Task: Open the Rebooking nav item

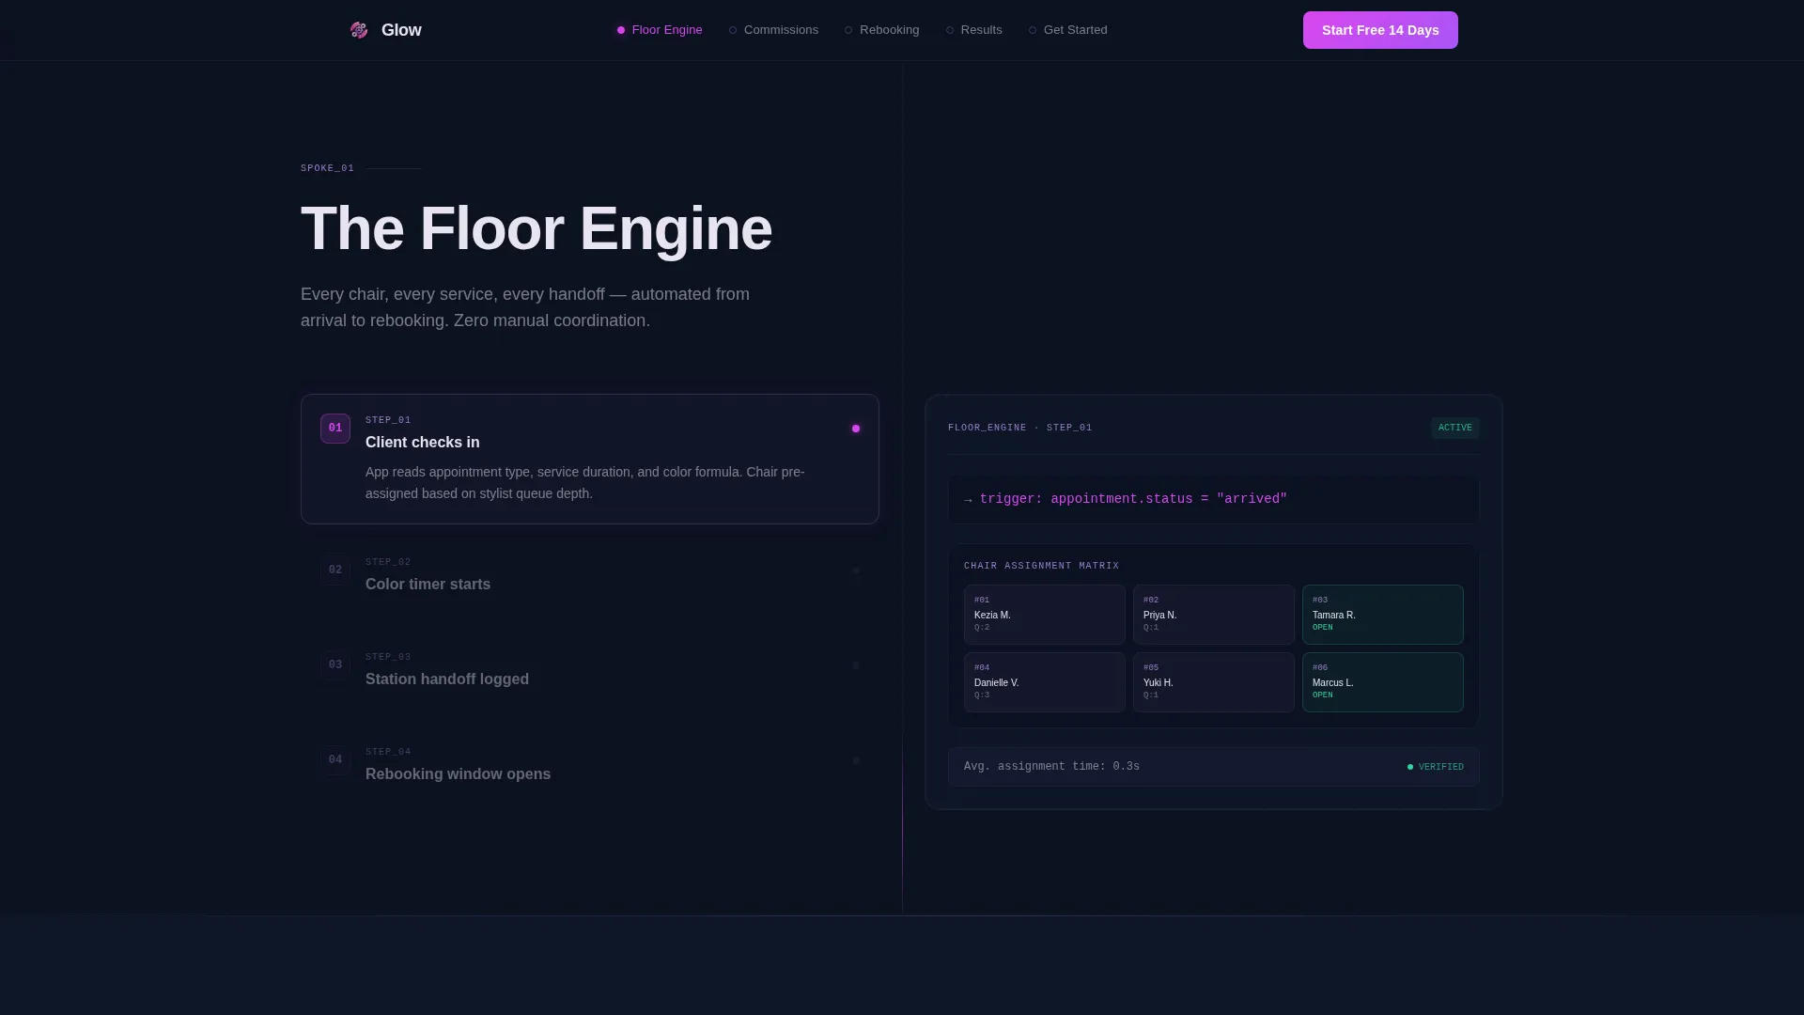Action: [x=882, y=30]
